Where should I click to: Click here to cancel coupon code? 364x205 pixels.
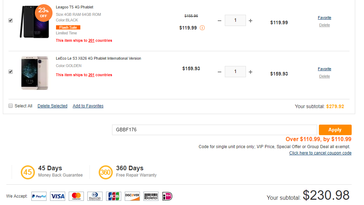[x=320, y=153]
